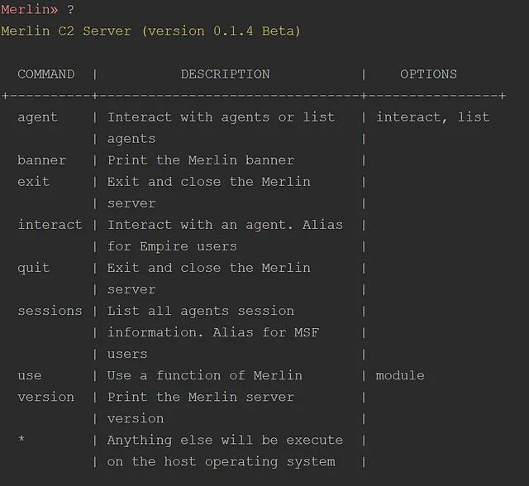Click the 'Use a function of Merlin' description

[x=204, y=374]
